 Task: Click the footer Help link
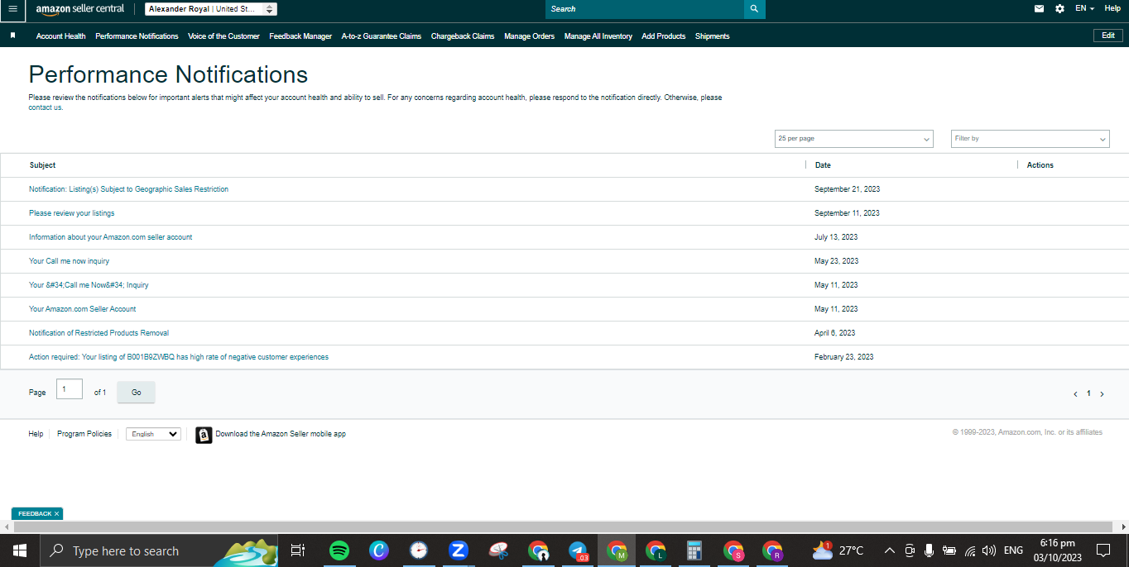pos(36,434)
